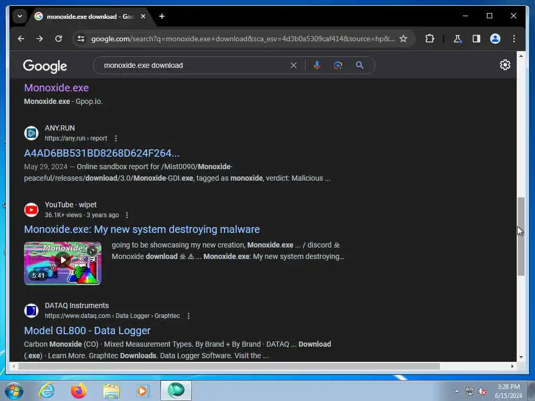Play the Monoxide.exe video thumbnail
The height and width of the screenshot is (401, 535).
point(63,263)
